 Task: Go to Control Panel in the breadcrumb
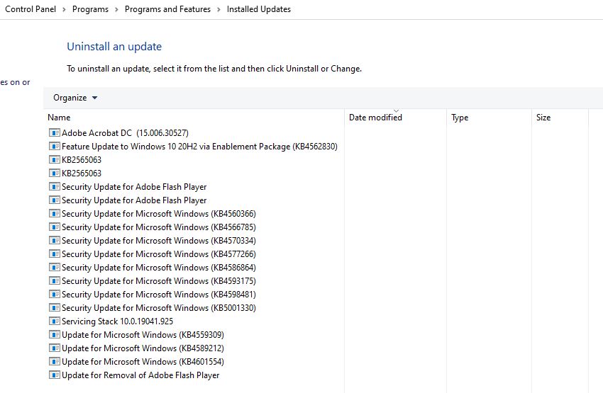[x=31, y=9]
